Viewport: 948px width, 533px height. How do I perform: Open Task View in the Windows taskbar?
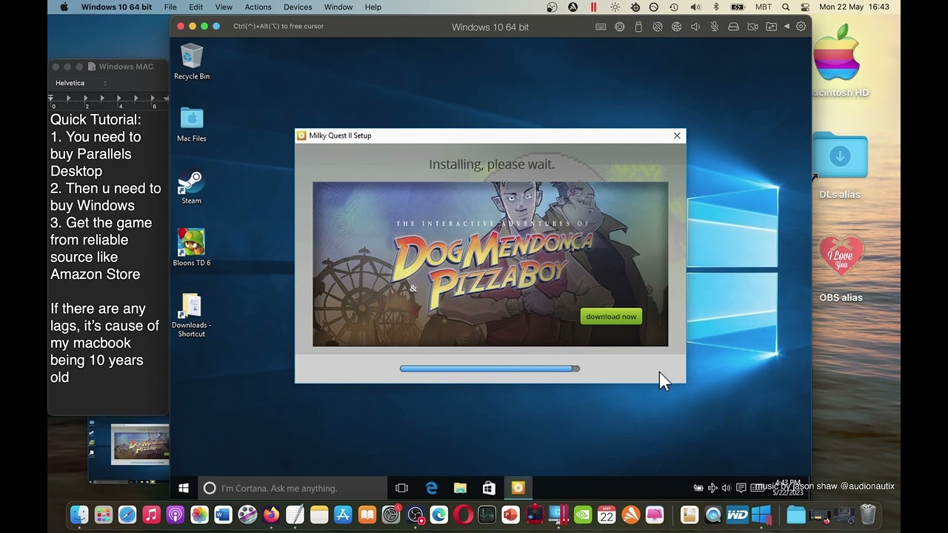[x=401, y=488]
